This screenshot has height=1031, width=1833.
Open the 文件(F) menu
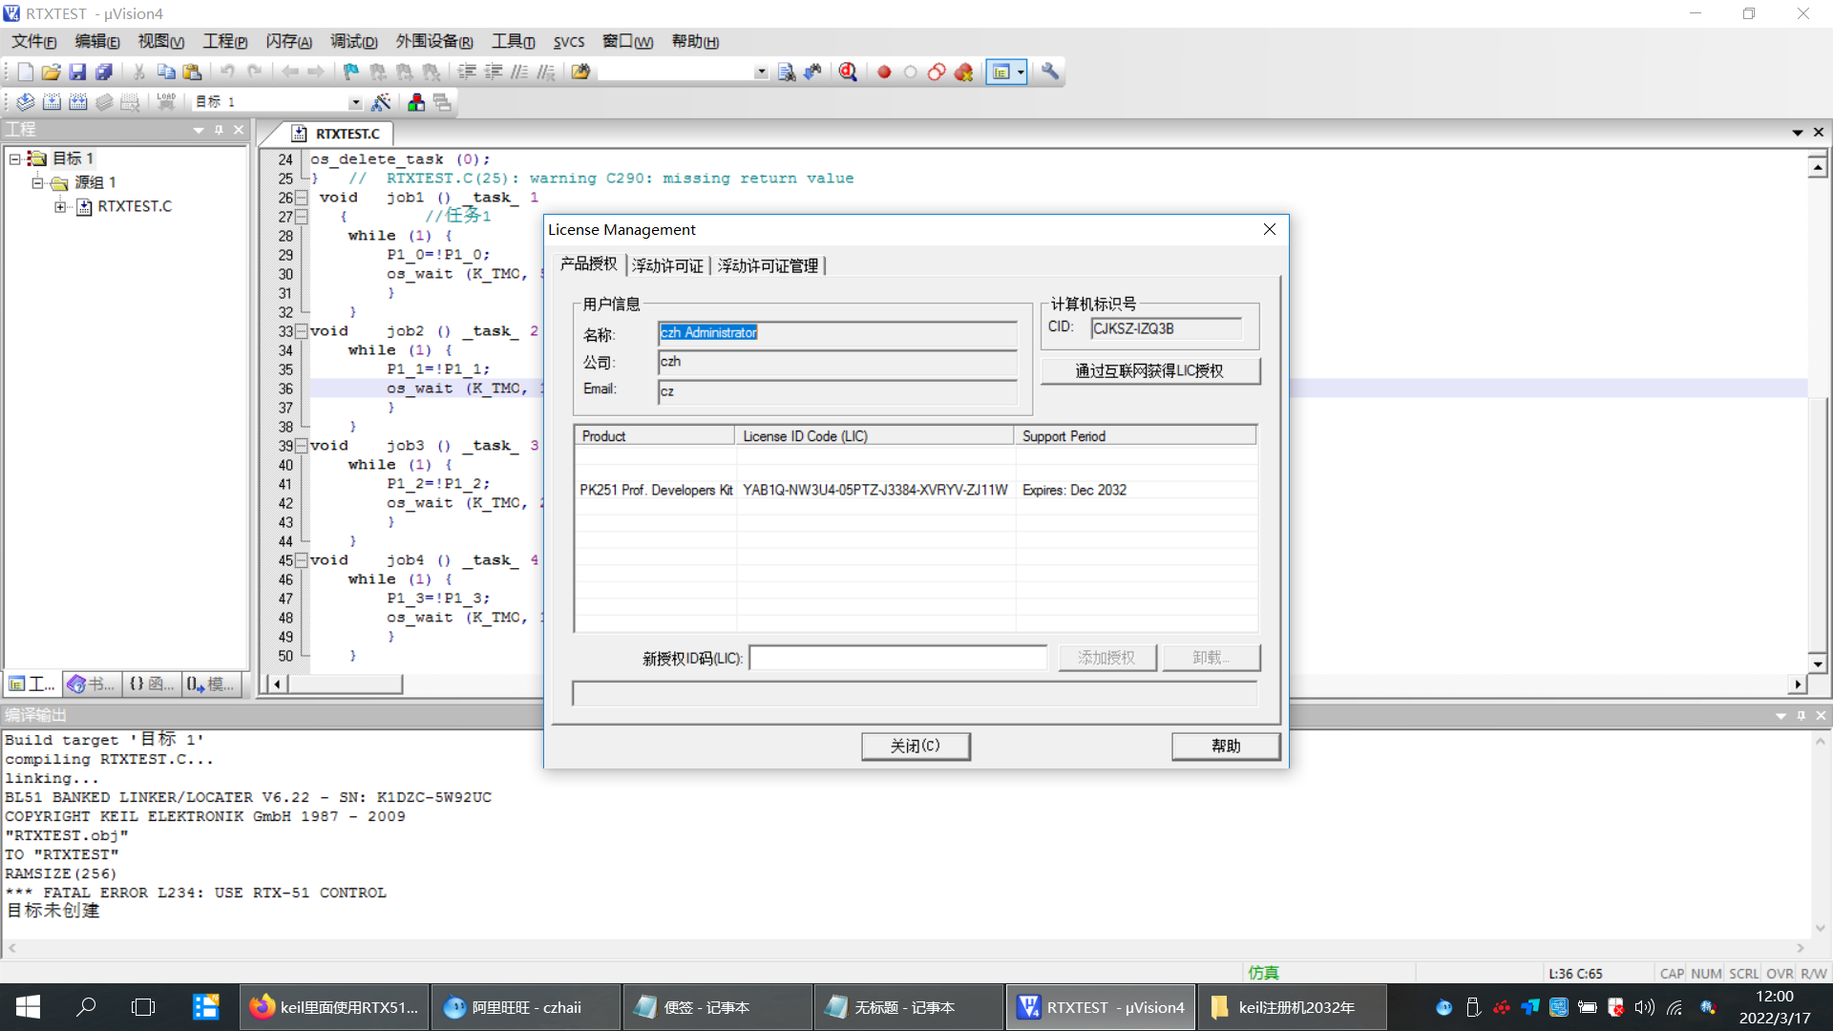click(x=34, y=41)
